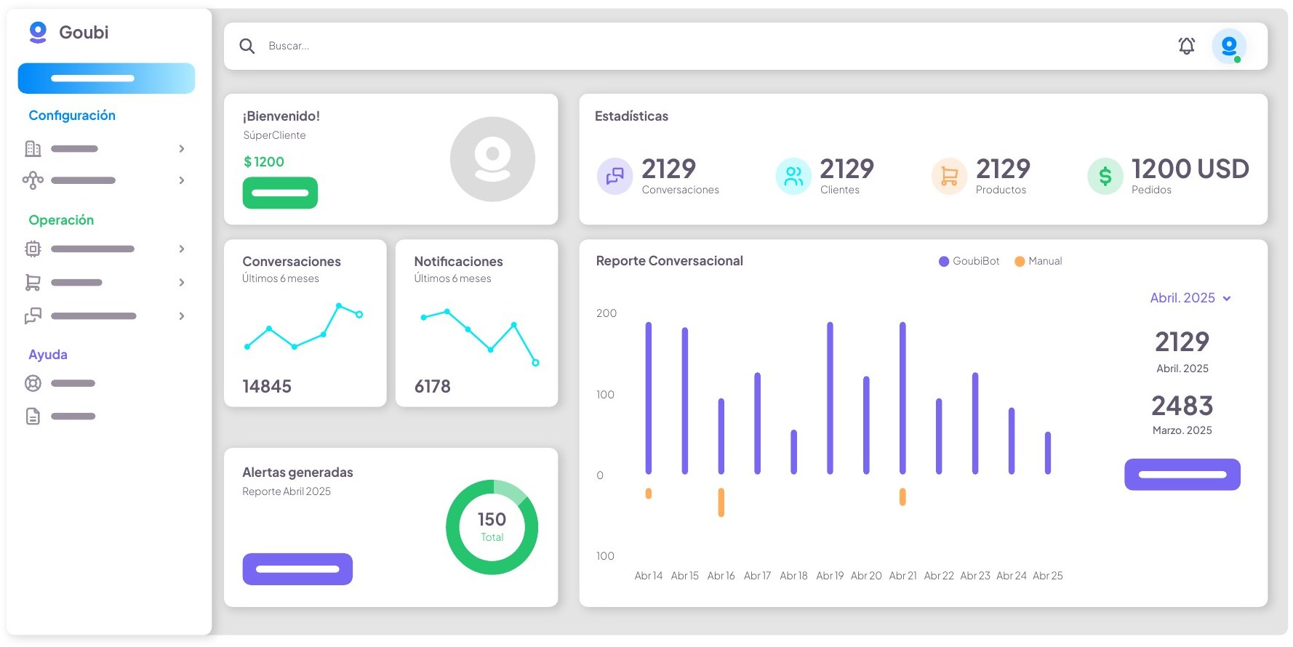Click the purple button below Marzo. 2025
This screenshot has width=1293, height=647.
pos(1182,474)
